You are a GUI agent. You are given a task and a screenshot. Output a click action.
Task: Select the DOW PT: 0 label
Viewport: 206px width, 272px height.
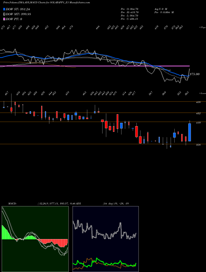click(x=14, y=19)
